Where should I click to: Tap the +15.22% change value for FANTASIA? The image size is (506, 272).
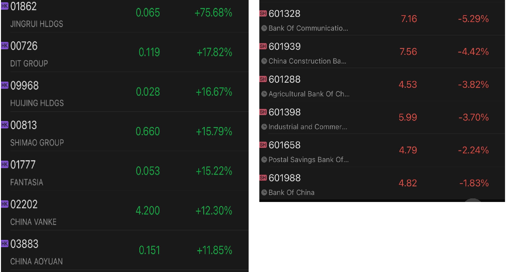(214, 171)
